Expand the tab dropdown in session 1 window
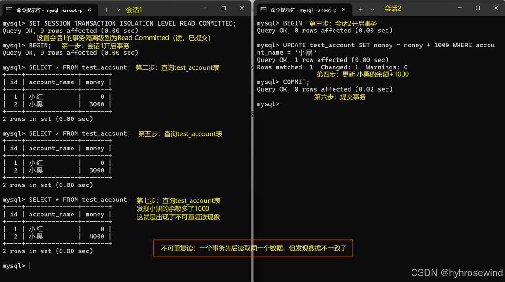The height and width of the screenshot is (282, 505). click(118, 10)
